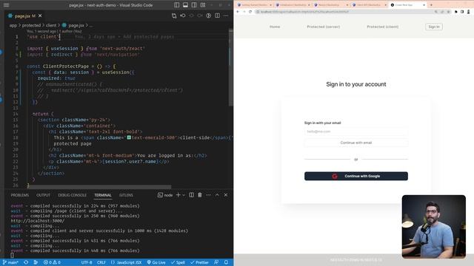This screenshot has width=474, height=266.
Task: Open errors and warnings count in status bar
Action: (52, 262)
